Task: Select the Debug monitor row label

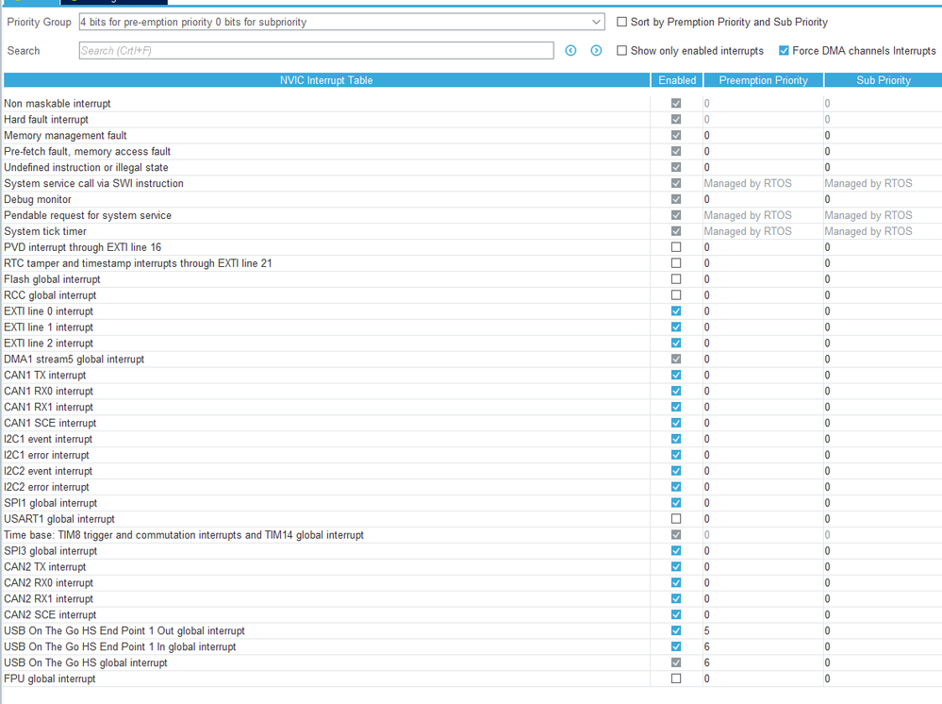Action: (x=38, y=199)
